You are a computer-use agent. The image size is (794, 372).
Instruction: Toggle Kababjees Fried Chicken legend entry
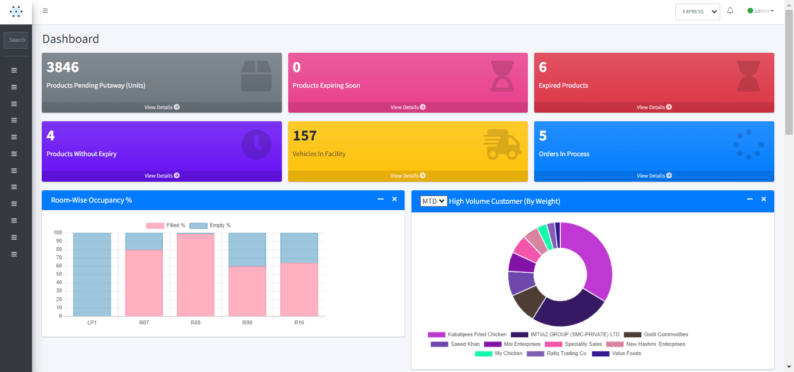coord(467,335)
